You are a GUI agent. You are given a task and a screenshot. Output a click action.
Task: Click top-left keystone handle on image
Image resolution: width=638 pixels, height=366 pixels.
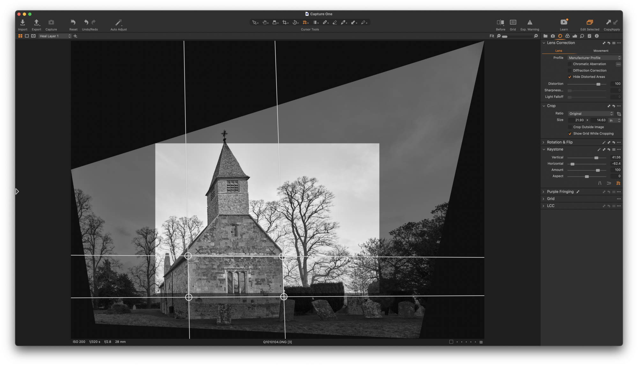click(x=188, y=256)
